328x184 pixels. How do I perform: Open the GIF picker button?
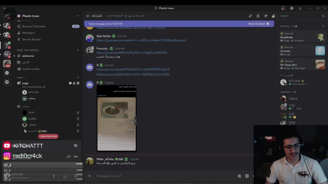click(247, 176)
